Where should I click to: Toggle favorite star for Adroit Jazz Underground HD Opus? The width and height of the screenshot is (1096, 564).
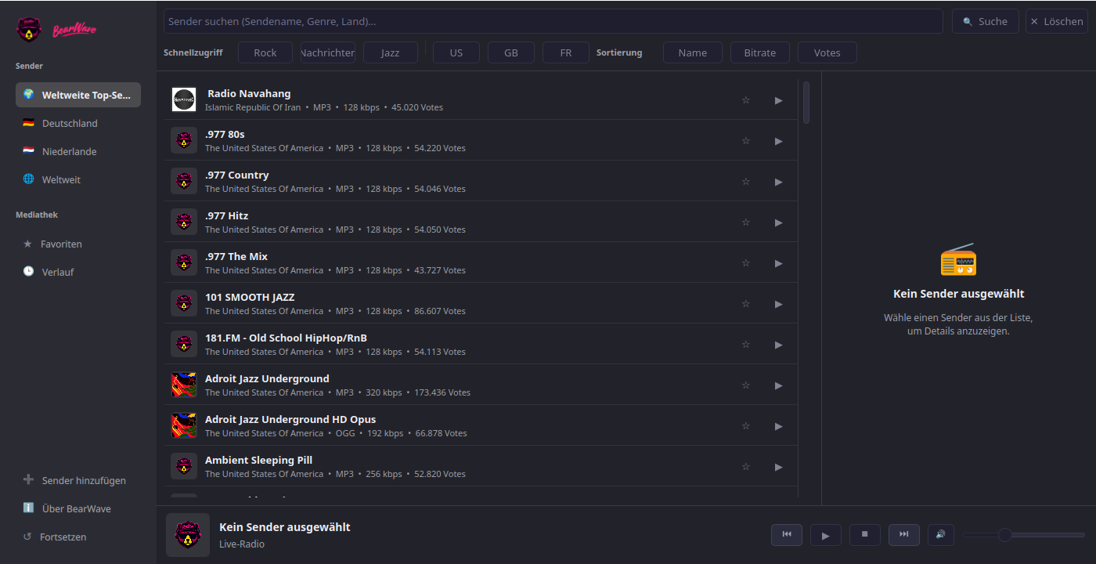pyautogui.click(x=746, y=426)
